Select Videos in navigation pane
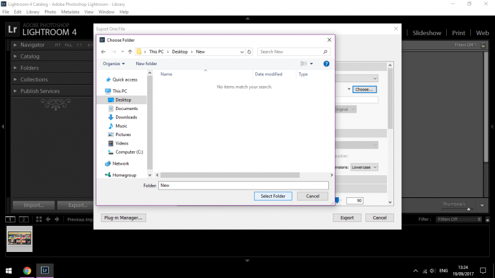The width and height of the screenshot is (495, 278). (119, 143)
